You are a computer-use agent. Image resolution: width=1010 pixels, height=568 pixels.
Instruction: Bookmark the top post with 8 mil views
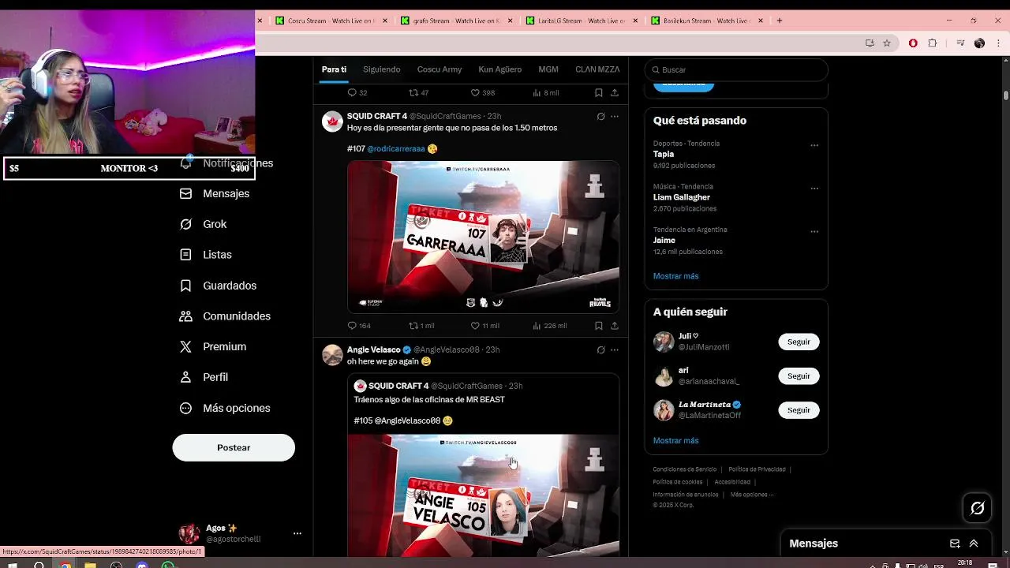[x=599, y=93]
